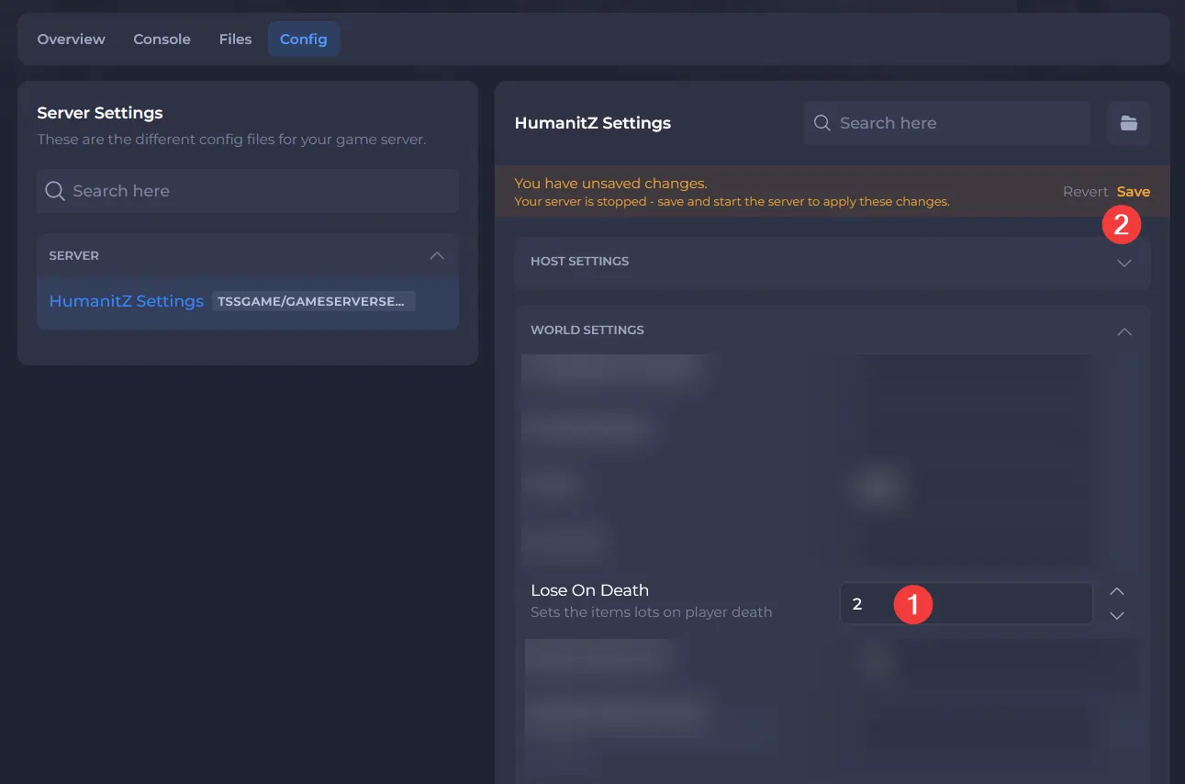This screenshot has height=784, width=1185.
Task: Select the Config tab
Action: (x=304, y=39)
